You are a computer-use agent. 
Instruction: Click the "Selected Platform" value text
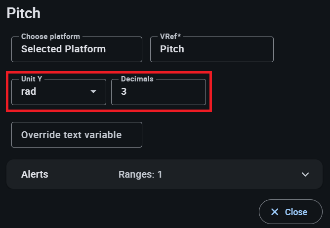(x=63, y=49)
